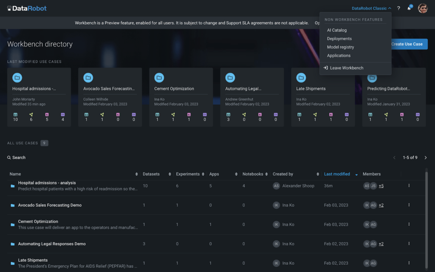This screenshot has height=272, width=435.
Task: Collapse the DataRobot Classic dropdown
Action: pyautogui.click(x=371, y=8)
